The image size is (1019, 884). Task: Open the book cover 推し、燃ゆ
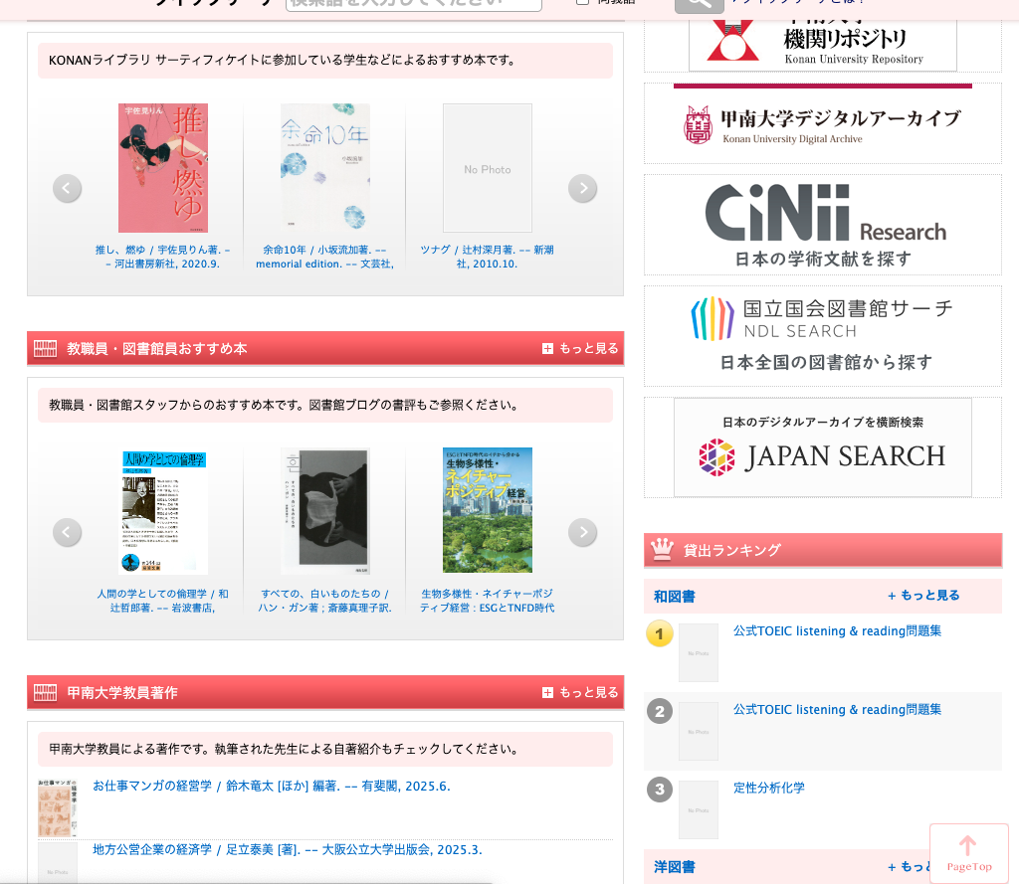163,168
